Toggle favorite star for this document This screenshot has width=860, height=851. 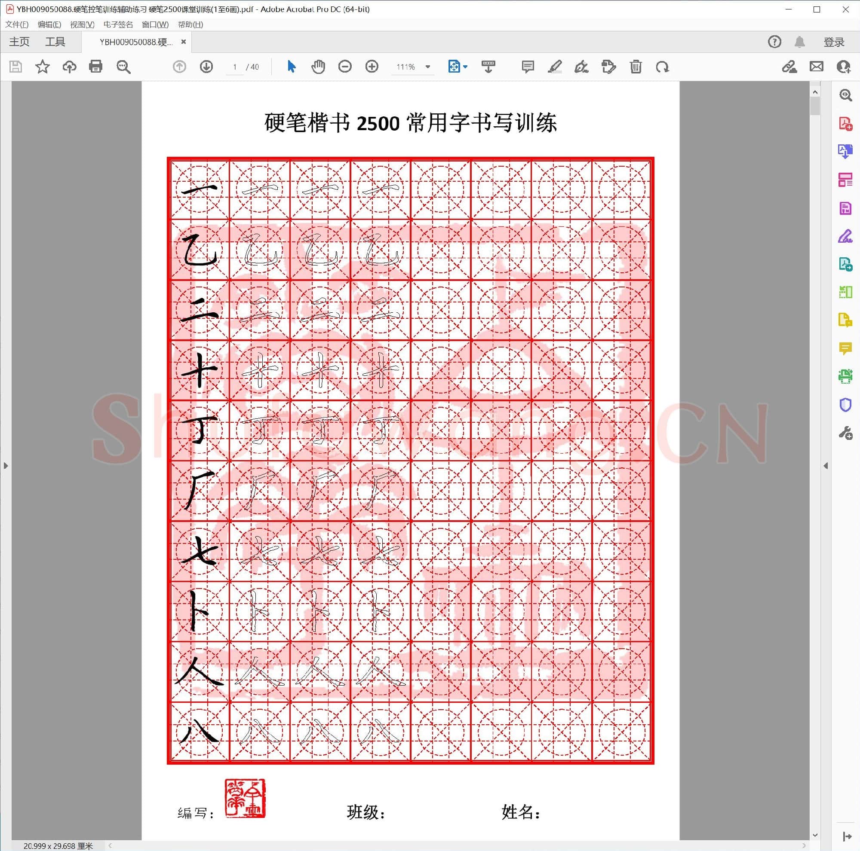point(43,67)
